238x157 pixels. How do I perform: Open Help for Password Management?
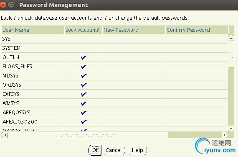[x=138, y=150]
